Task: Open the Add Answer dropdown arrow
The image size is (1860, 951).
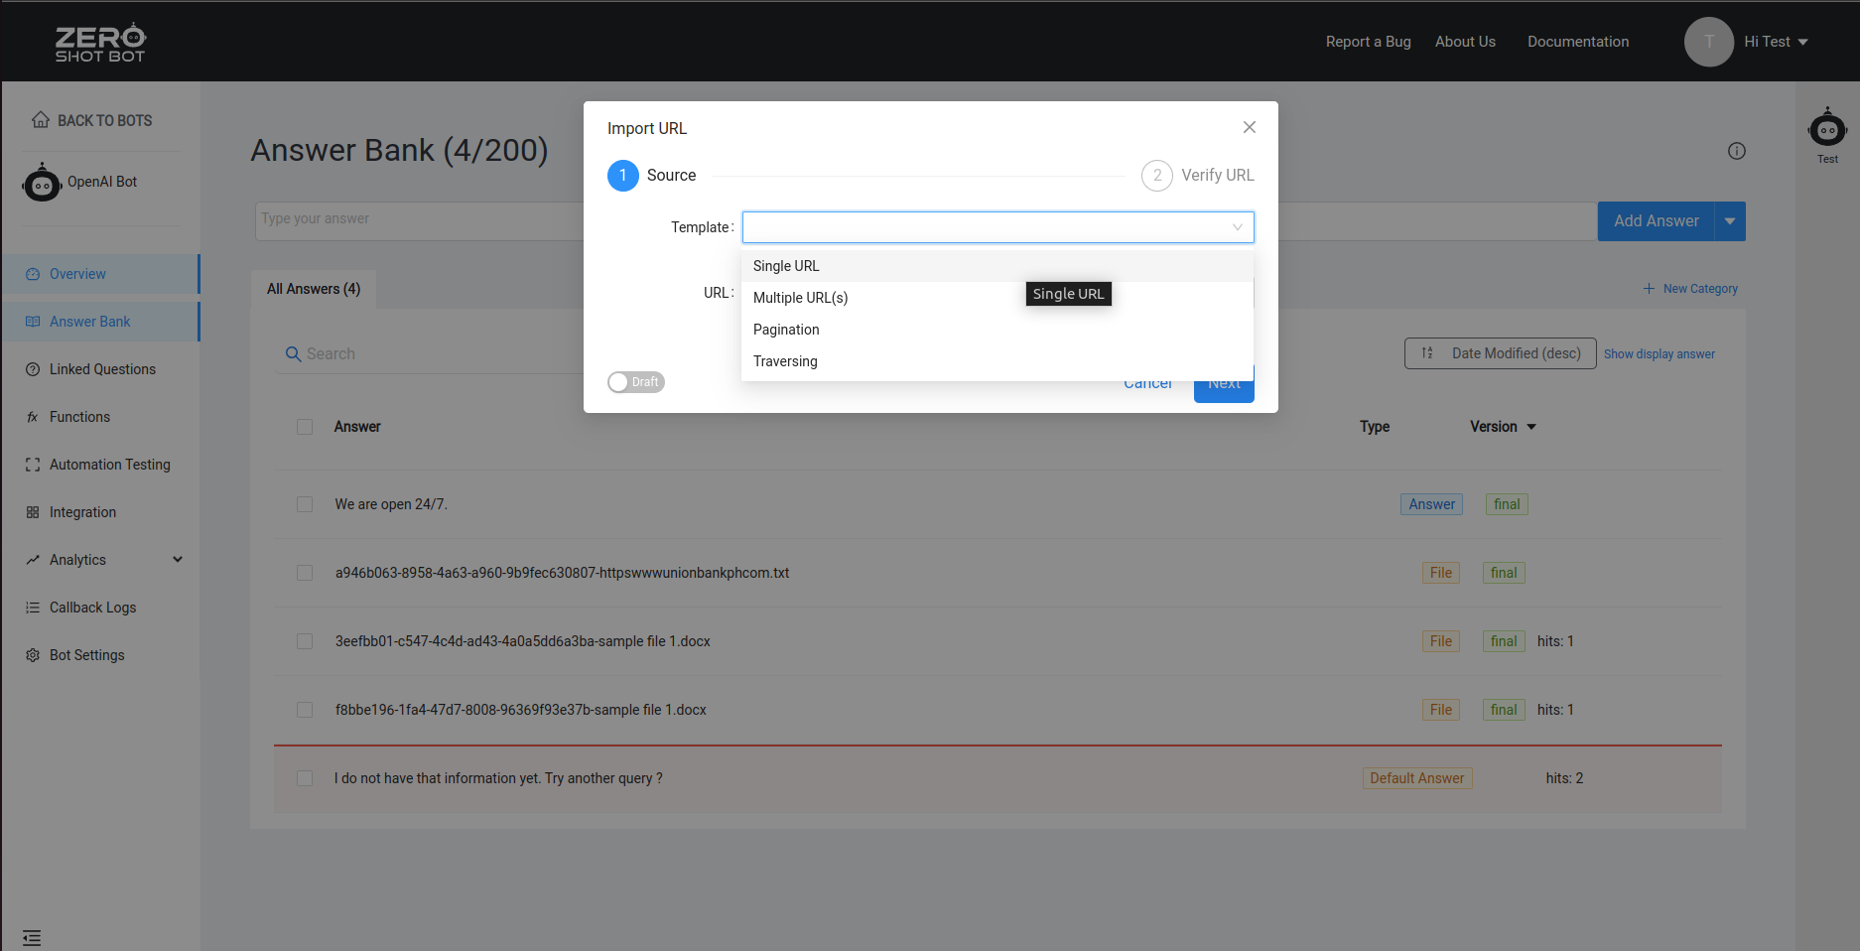Action: point(1730,220)
